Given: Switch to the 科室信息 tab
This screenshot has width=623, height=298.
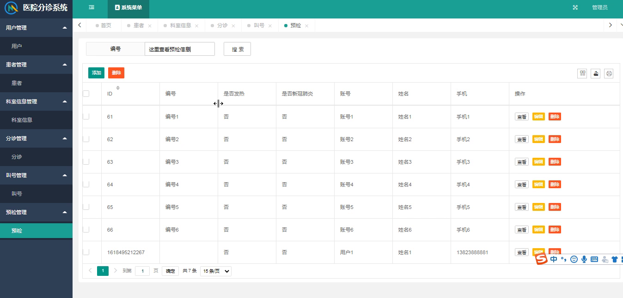Looking at the screenshot, I should click(x=181, y=25).
